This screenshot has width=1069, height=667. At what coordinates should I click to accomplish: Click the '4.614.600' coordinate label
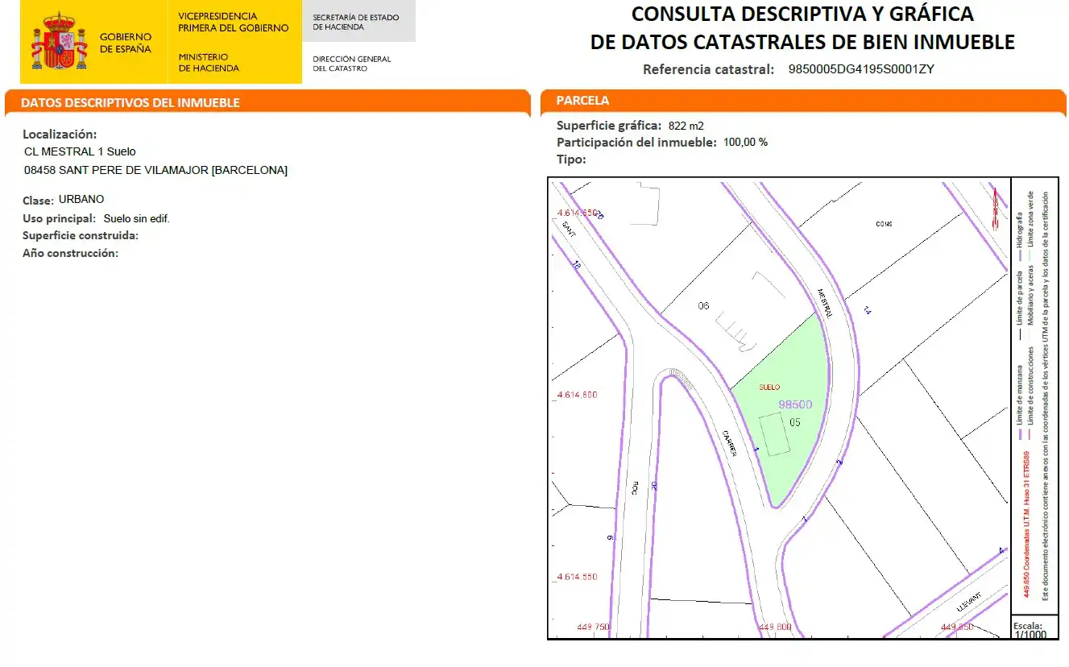point(577,395)
